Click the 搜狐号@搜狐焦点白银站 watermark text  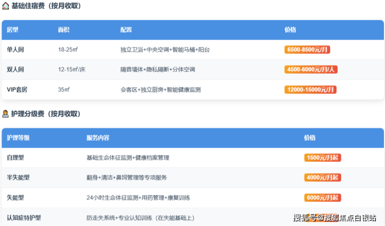[x=338, y=217]
